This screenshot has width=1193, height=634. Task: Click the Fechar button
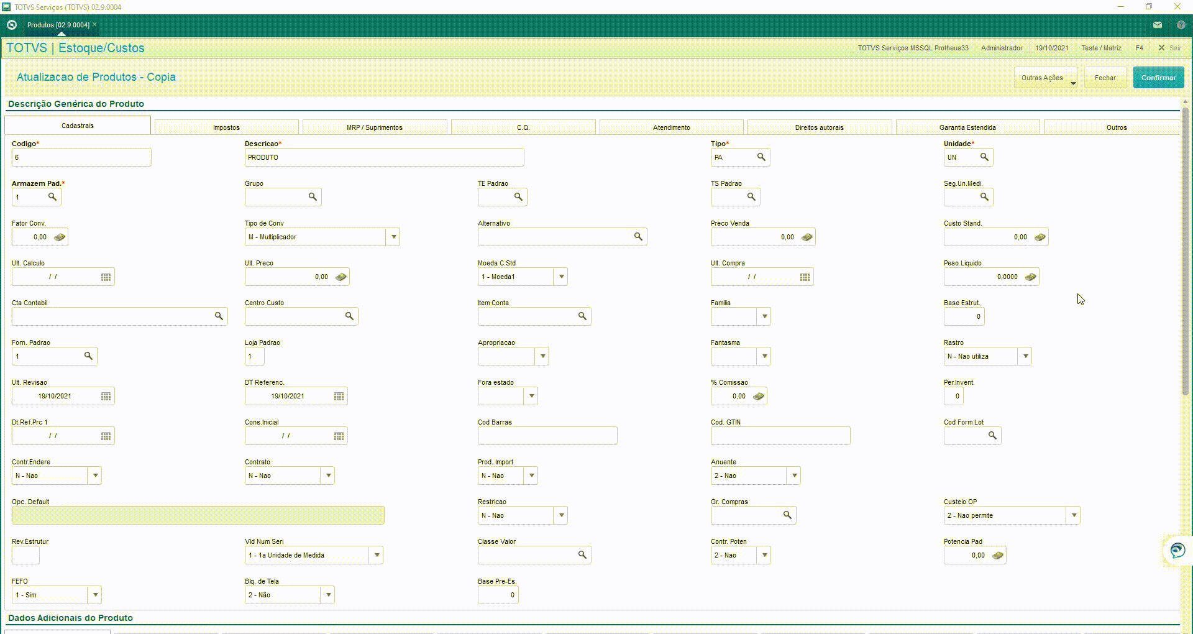tap(1105, 78)
